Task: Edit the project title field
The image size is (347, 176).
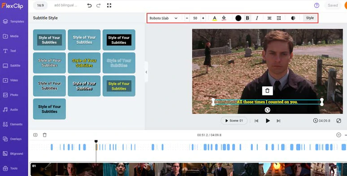Action: pos(66,5)
